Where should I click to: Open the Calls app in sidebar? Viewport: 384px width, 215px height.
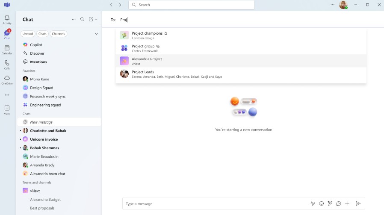click(x=7, y=65)
